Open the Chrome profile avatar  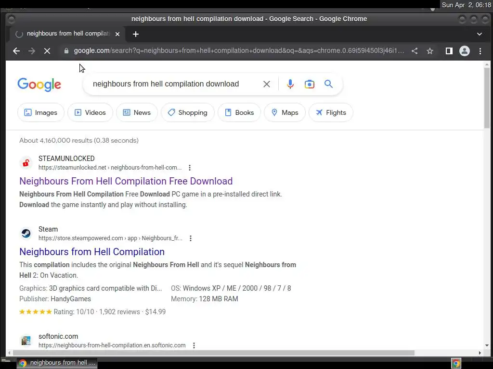click(465, 51)
